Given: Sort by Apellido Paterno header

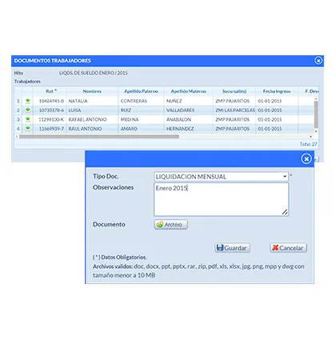Looking at the screenshot, I should (141, 91).
